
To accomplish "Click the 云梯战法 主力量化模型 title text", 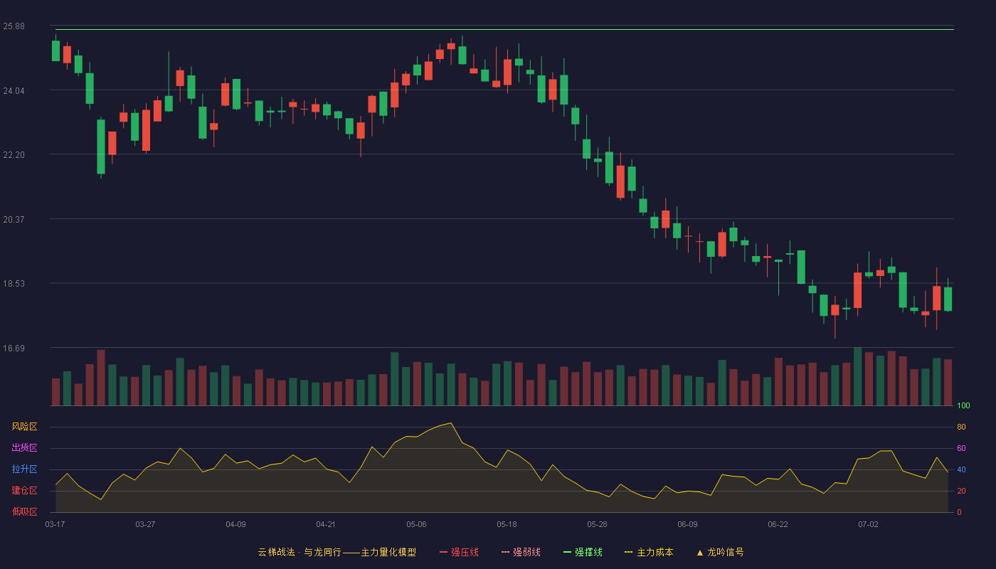I will point(337,552).
